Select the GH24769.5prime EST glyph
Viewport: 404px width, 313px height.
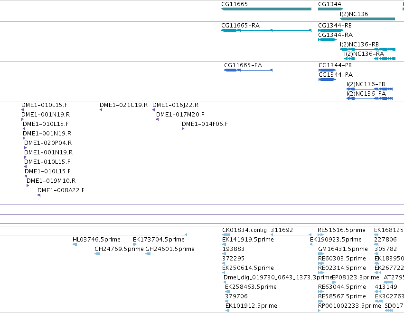[x=97, y=254]
